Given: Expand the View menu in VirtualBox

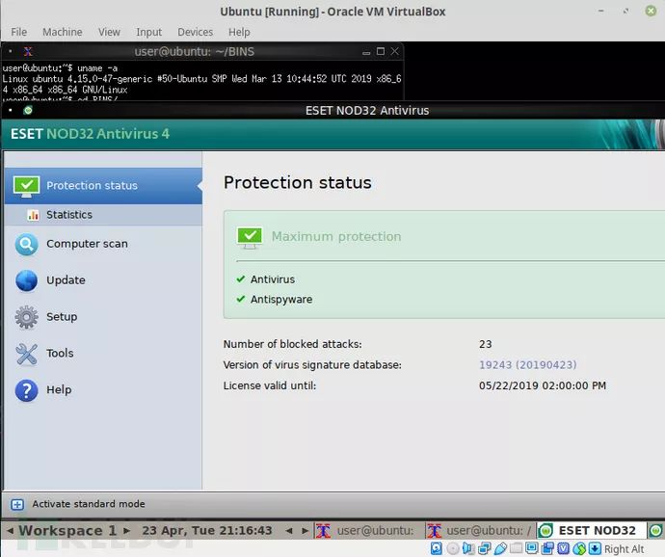Looking at the screenshot, I should (x=109, y=32).
